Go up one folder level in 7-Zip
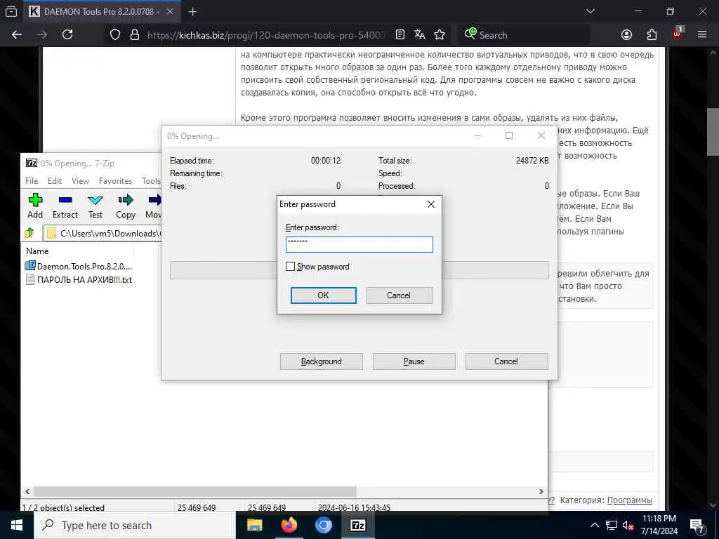The image size is (719, 539). (29, 233)
